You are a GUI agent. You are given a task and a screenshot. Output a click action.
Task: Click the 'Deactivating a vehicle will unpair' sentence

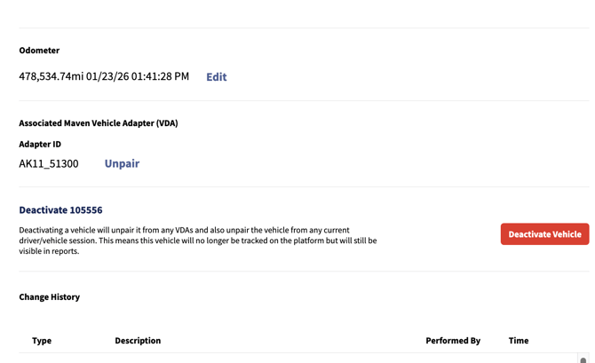tap(184, 230)
